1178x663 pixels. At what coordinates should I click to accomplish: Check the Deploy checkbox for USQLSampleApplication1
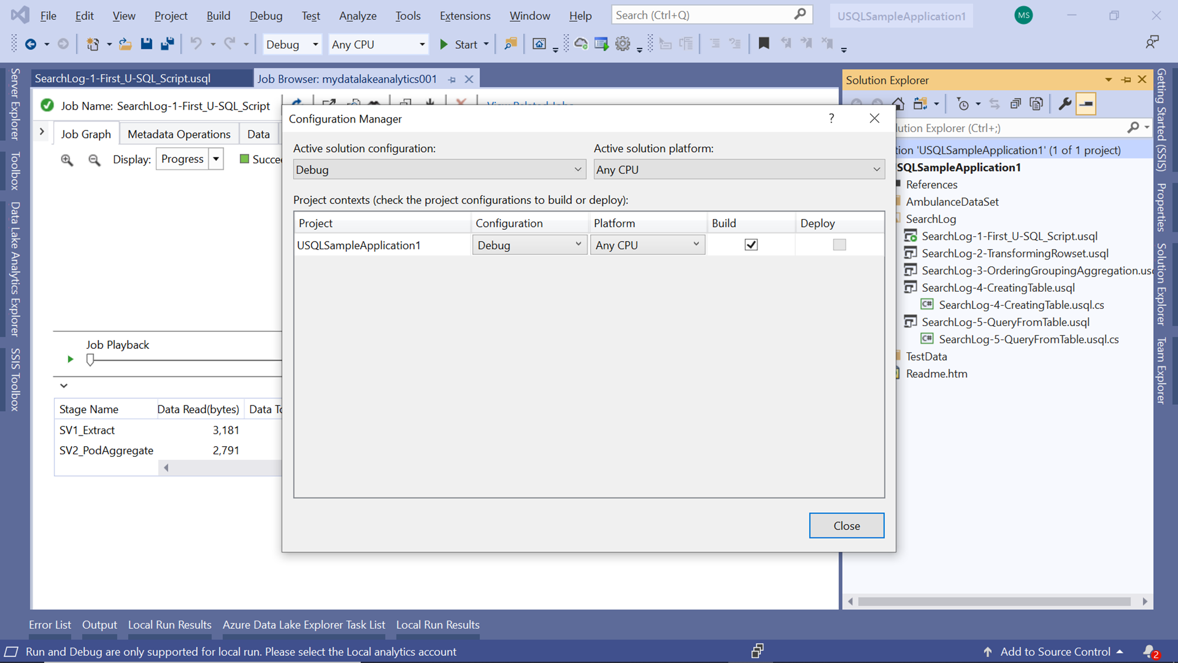click(839, 245)
